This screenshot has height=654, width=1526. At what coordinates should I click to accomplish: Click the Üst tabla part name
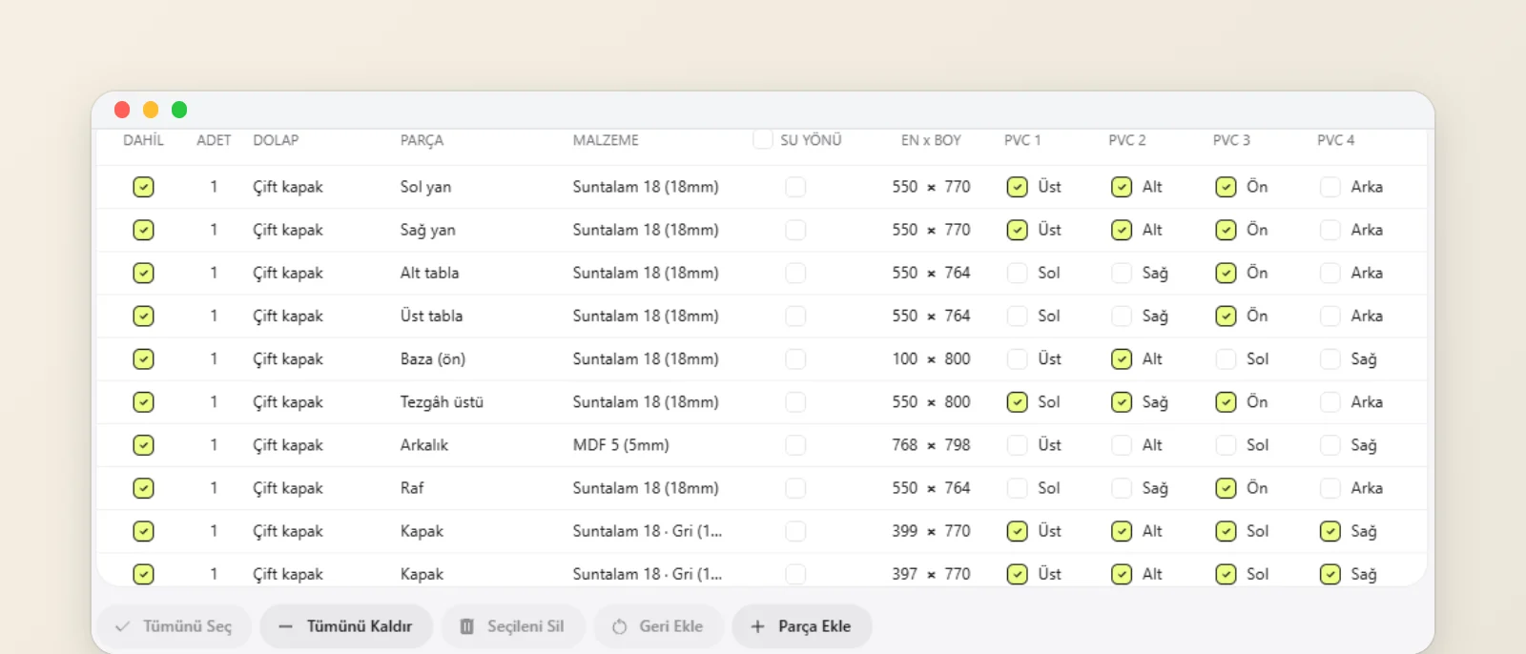click(x=431, y=316)
